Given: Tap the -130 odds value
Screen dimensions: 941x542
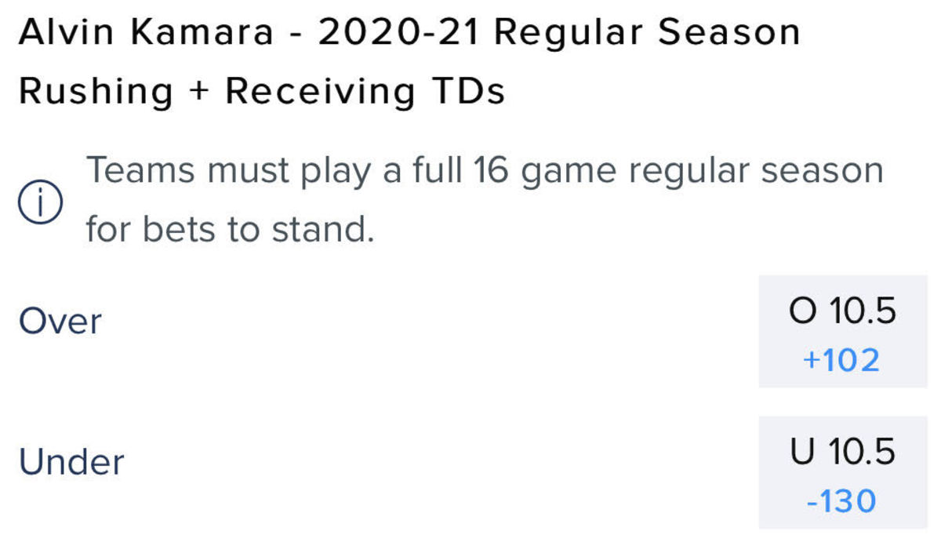Looking at the screenshot, I should coord(842,500).
